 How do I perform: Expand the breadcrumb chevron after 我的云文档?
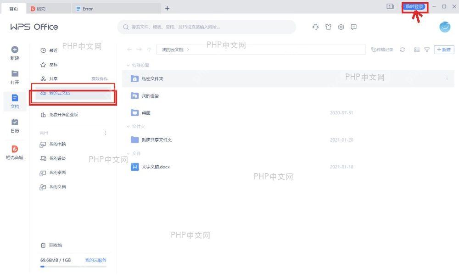point(188,50)
